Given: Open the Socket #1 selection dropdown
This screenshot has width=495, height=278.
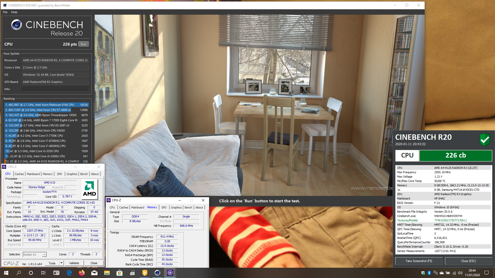Looking at the screenshot, I should (x=35, y=254).
